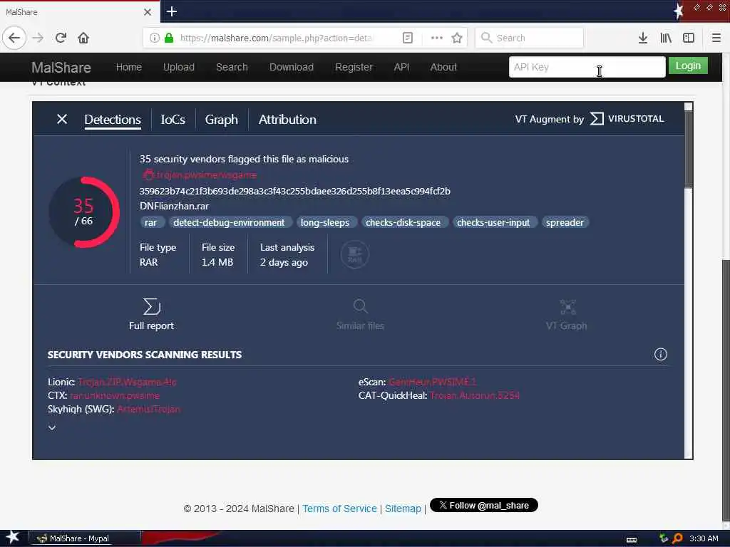Click the 35/66 detection score circle
This screenshot has height=547, width=730.
tap(84, 212)
